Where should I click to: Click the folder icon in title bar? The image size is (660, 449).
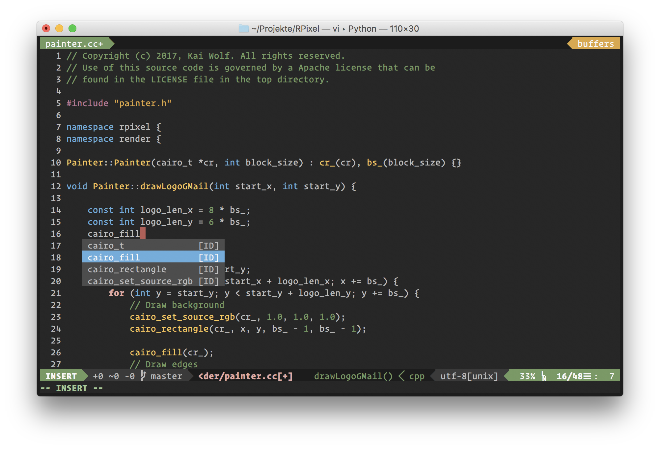click(243, 29)
